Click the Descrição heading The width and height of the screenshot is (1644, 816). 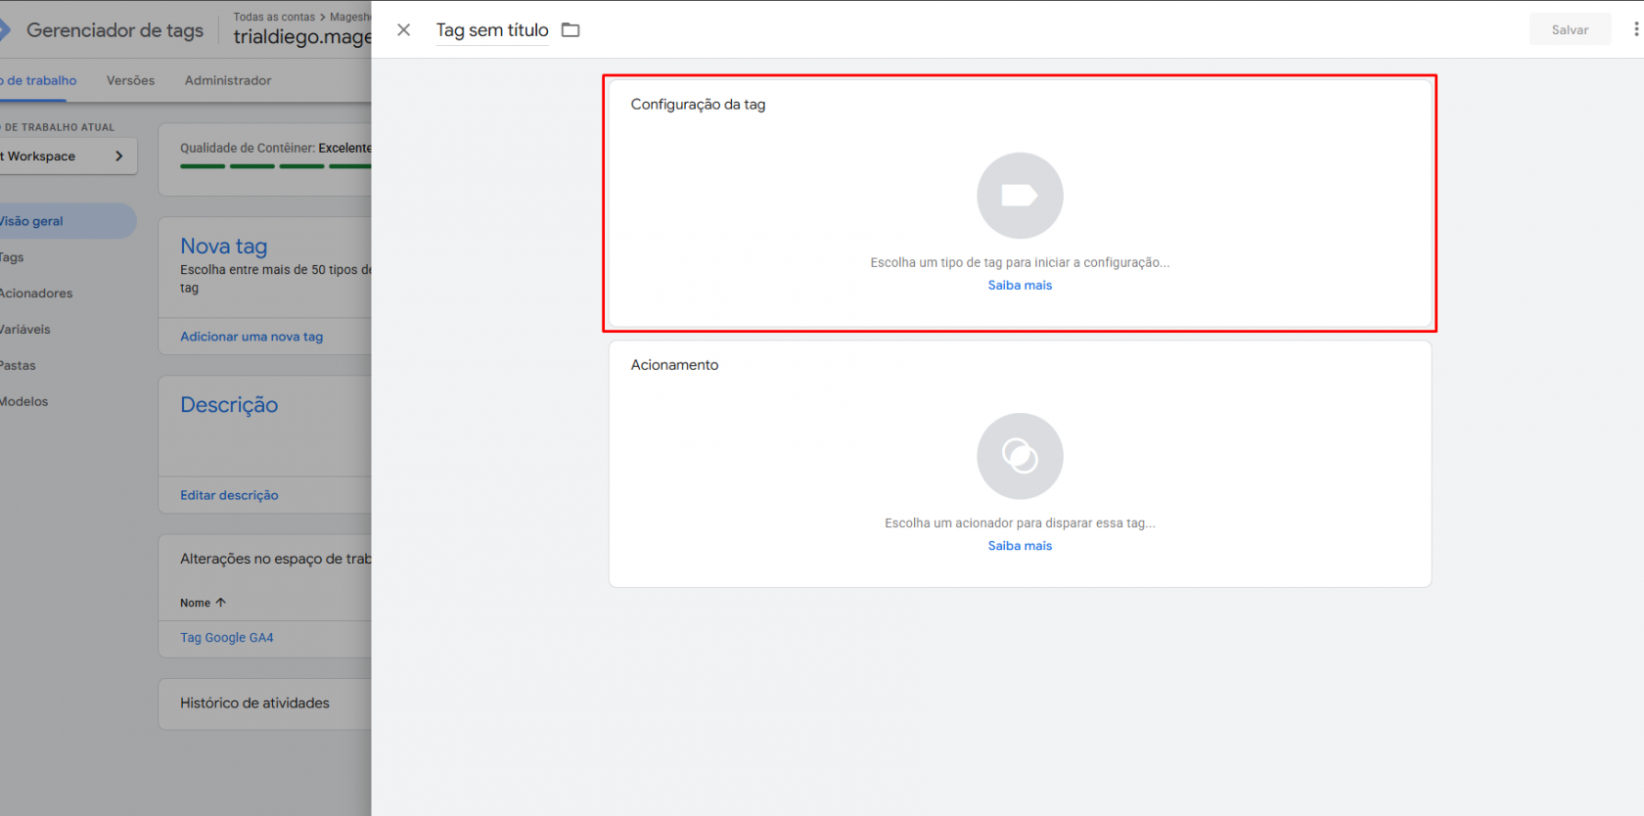[229, 405]
